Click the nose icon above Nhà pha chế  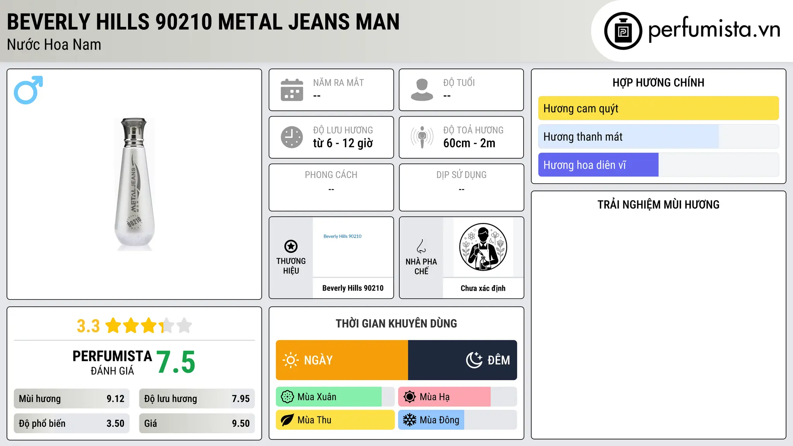pos(421,246)
